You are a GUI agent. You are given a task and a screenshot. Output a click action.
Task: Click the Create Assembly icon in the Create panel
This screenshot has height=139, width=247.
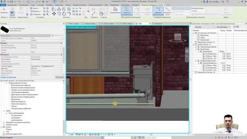coord(101,14)
